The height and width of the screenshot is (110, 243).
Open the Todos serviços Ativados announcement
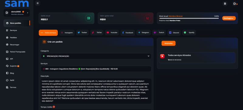(x=197, y=58)
